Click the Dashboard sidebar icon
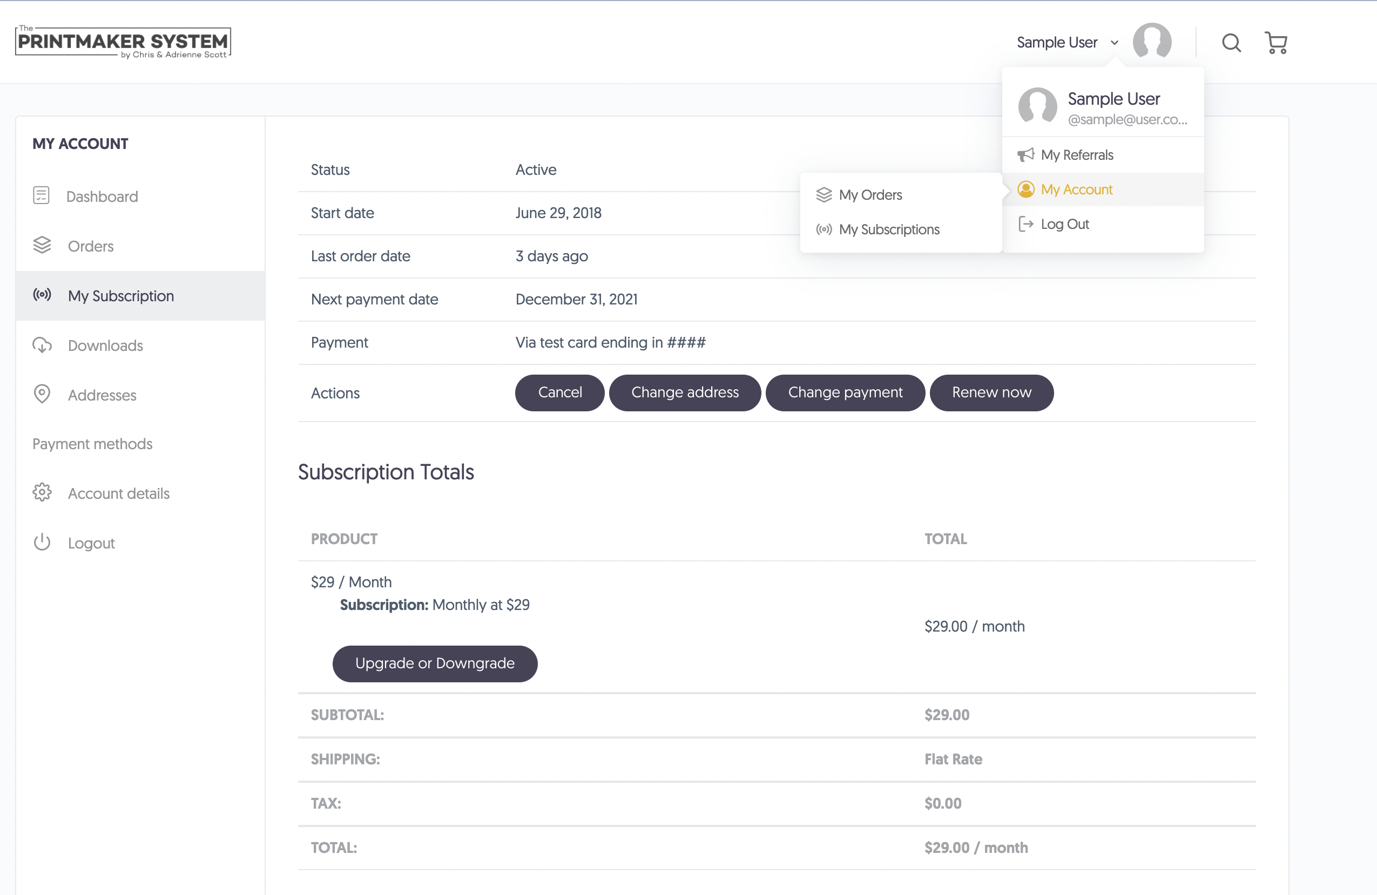This screenshot has height=895, width=1377. pyautogui.click(x=41, y=195)
